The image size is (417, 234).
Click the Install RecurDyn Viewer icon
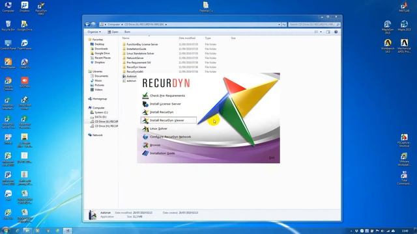(145, 120)
